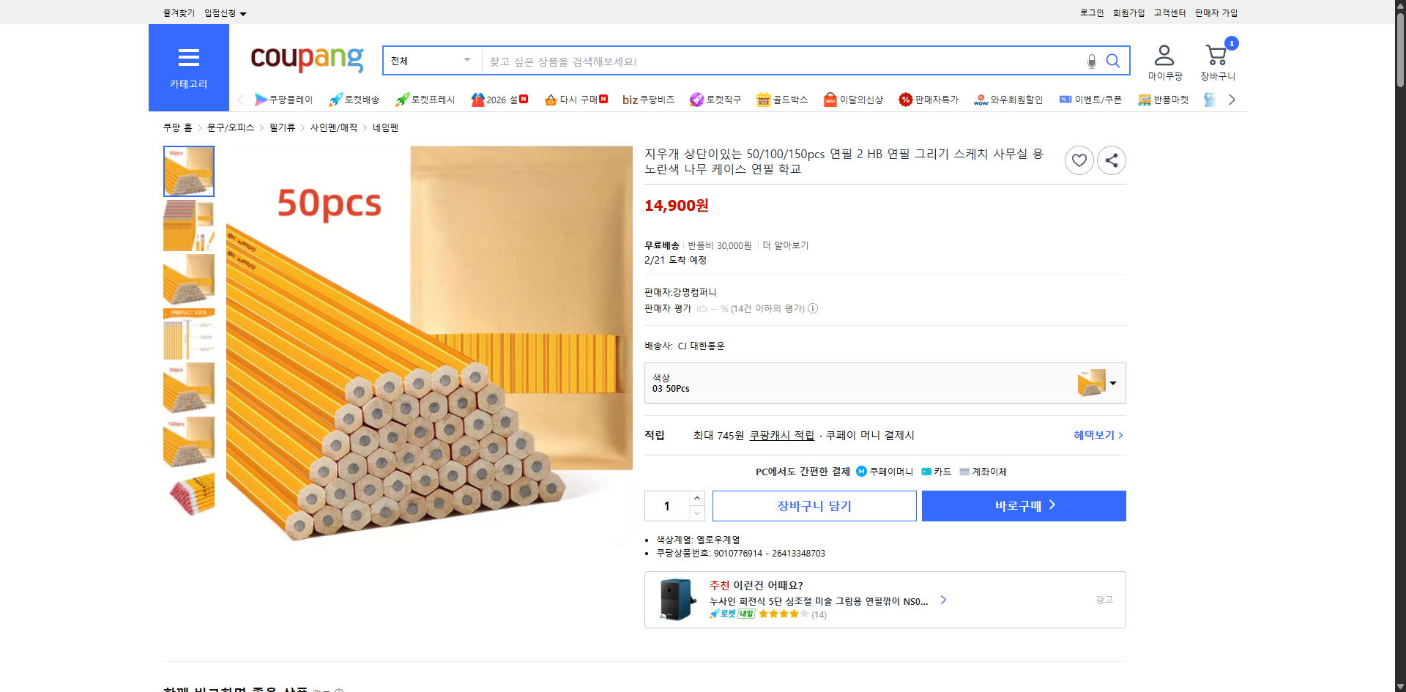Open the 전체 search category dropdown
1406x692 pixels.
431,61
